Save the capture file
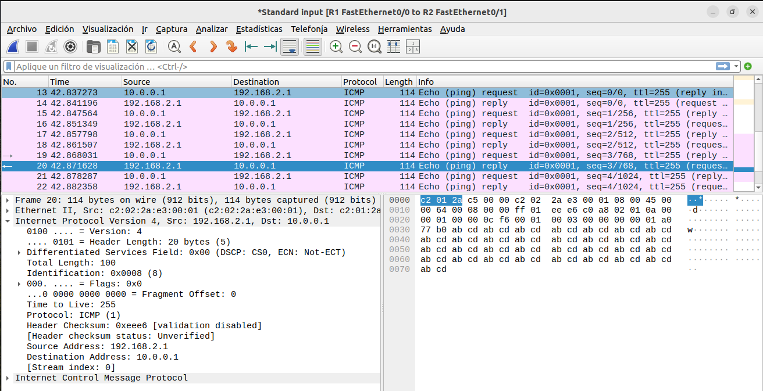This screenshot has height=391, width=763. tap(113, 46)
